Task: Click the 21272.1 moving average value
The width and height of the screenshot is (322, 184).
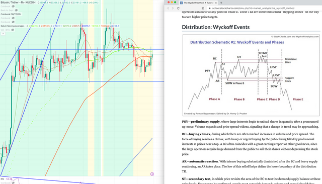Action: pyautogui.click(x=57, y=26)
